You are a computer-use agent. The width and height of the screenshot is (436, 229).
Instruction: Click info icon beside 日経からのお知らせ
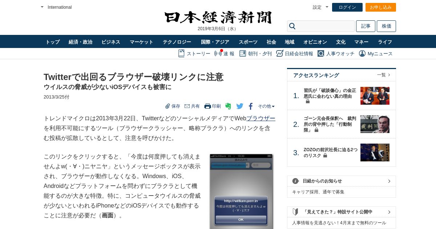click(295, 181)
